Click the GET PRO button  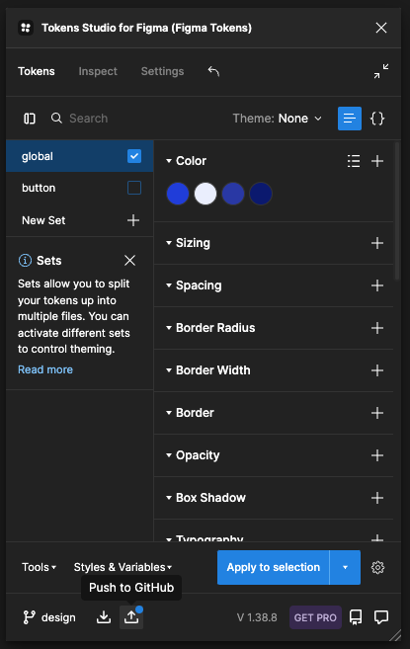coord(315,617)
